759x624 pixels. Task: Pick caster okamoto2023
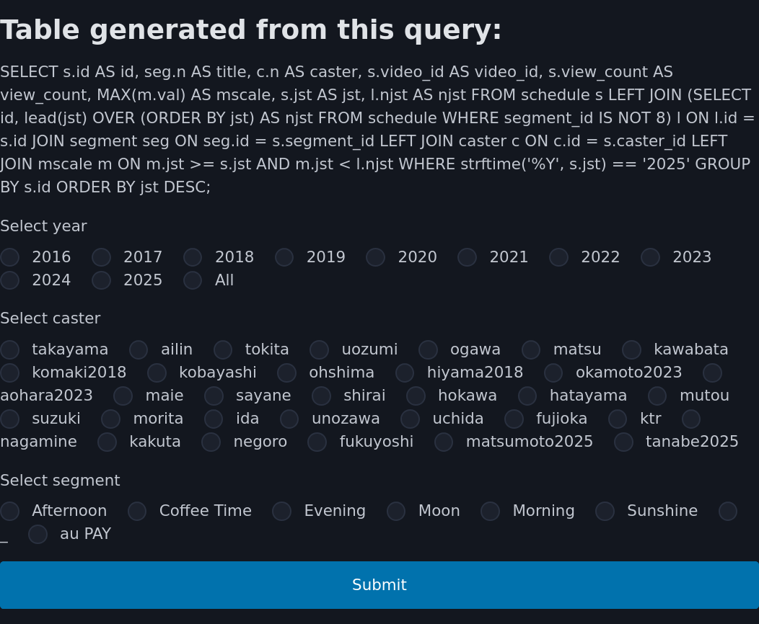(x=553, y=373)
